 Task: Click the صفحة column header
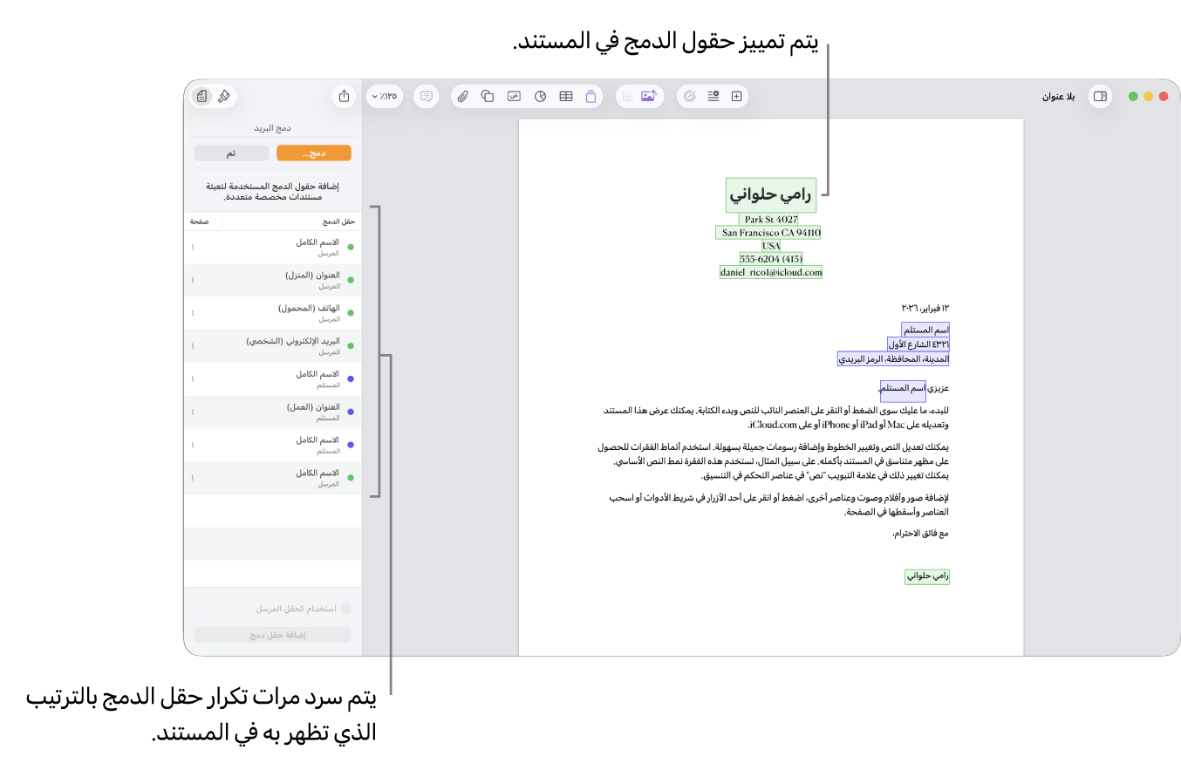click(200, 221)
